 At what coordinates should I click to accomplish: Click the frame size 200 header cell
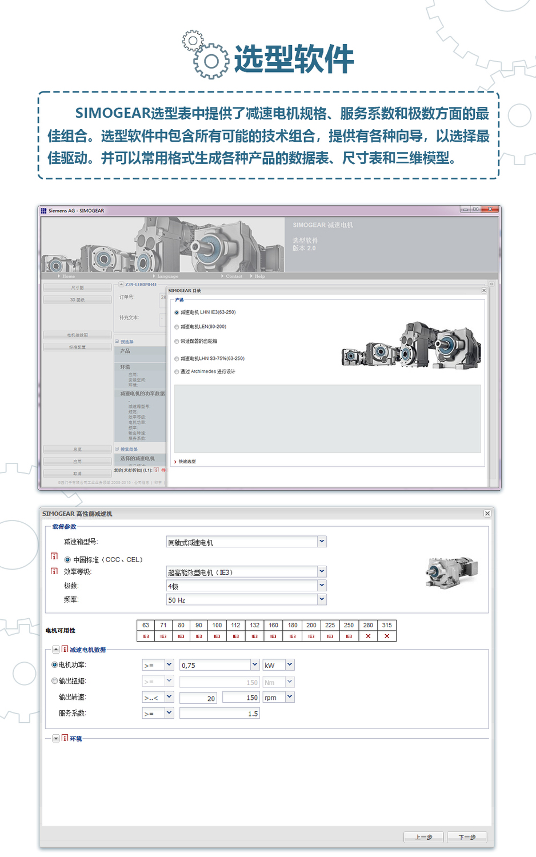(311, 625)
